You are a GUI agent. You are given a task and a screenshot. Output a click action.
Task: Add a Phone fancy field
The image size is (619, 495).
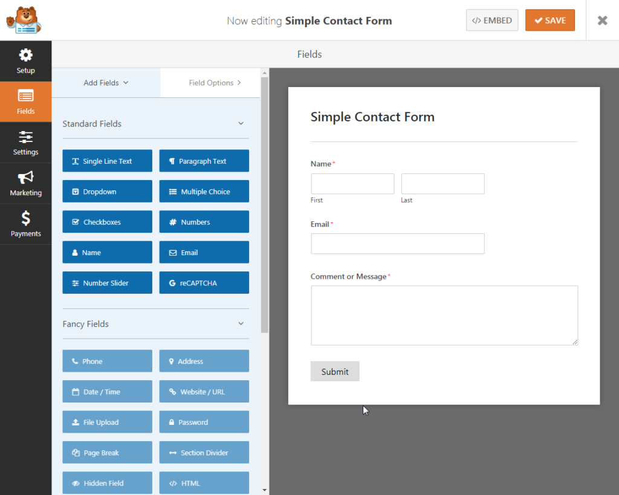(107, 361)
